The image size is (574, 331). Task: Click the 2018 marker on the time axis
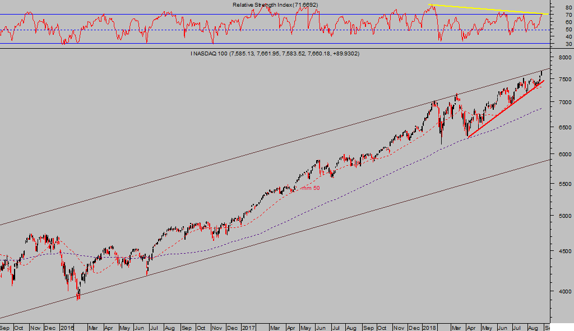[x=430, y=327]
